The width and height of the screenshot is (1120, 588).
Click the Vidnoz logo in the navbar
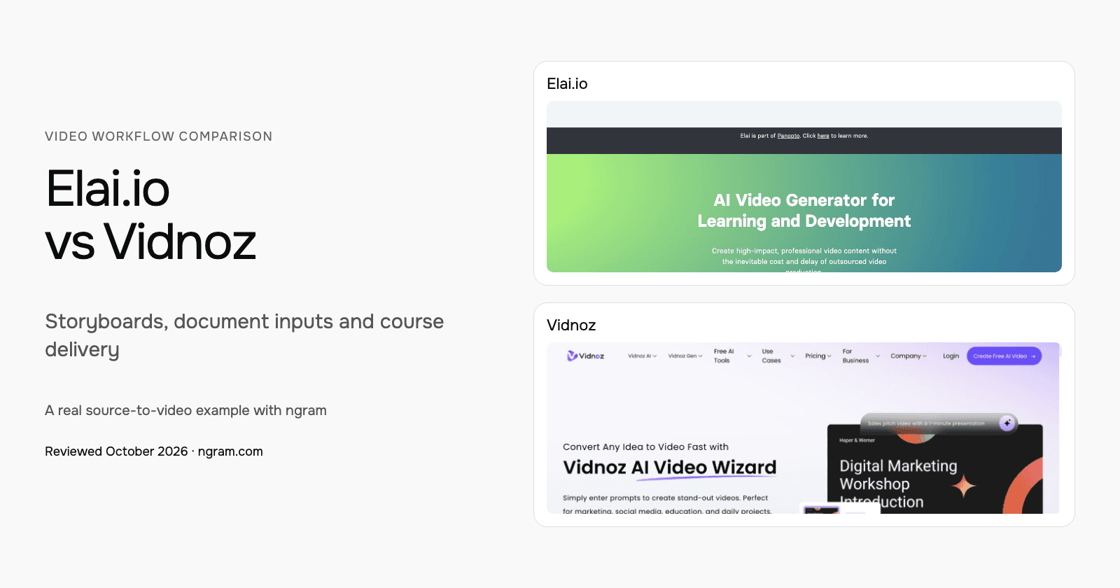pos(586,356)
